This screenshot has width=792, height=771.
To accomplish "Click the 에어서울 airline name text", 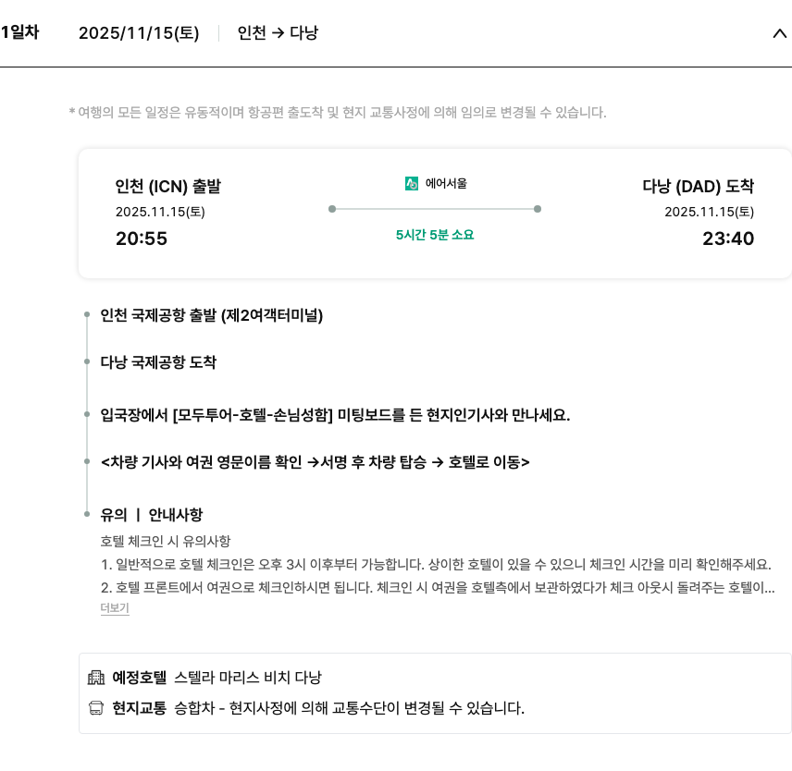I will tap(446, 184).
